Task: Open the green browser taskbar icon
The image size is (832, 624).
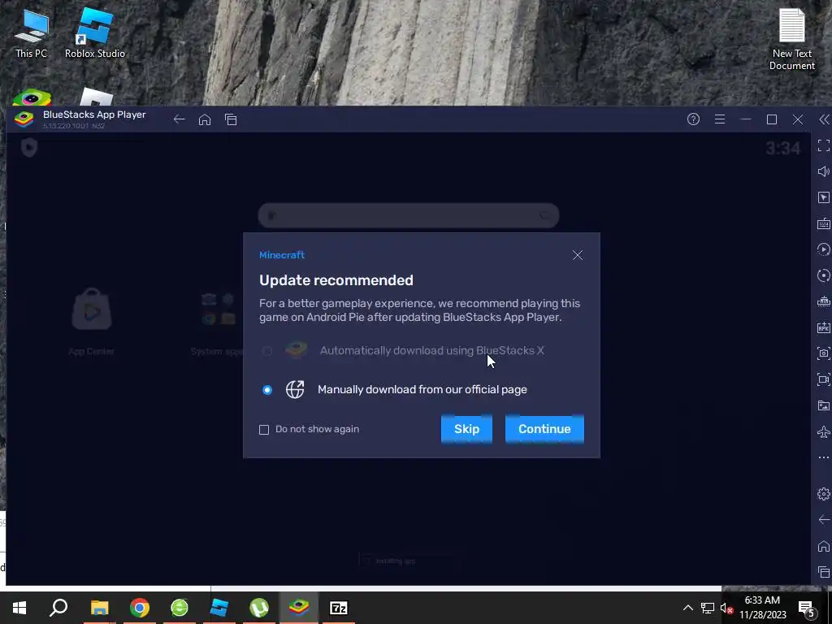Action: (x=180, y=608)
